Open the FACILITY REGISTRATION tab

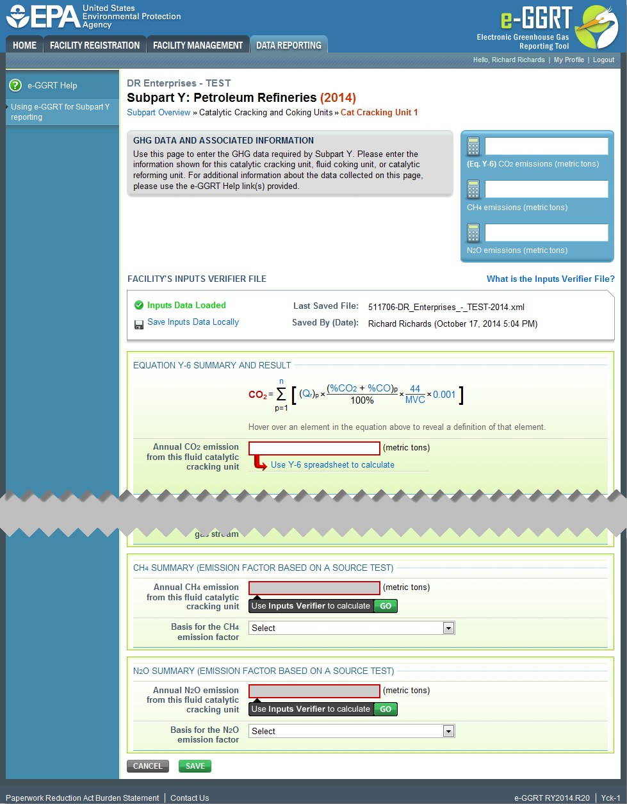click(x=95, y=45)
